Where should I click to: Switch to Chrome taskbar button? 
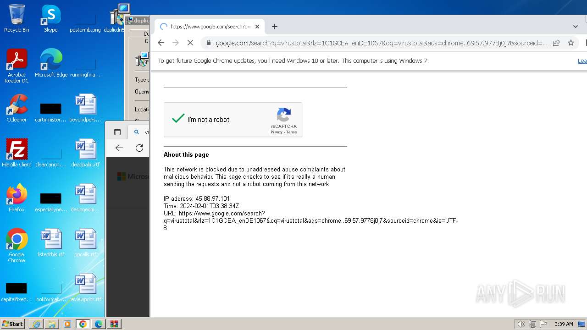83,324
